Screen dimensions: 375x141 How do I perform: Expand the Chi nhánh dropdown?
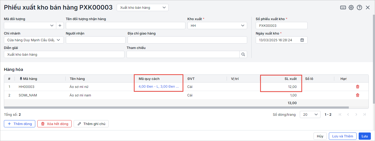tap(58, 40)
